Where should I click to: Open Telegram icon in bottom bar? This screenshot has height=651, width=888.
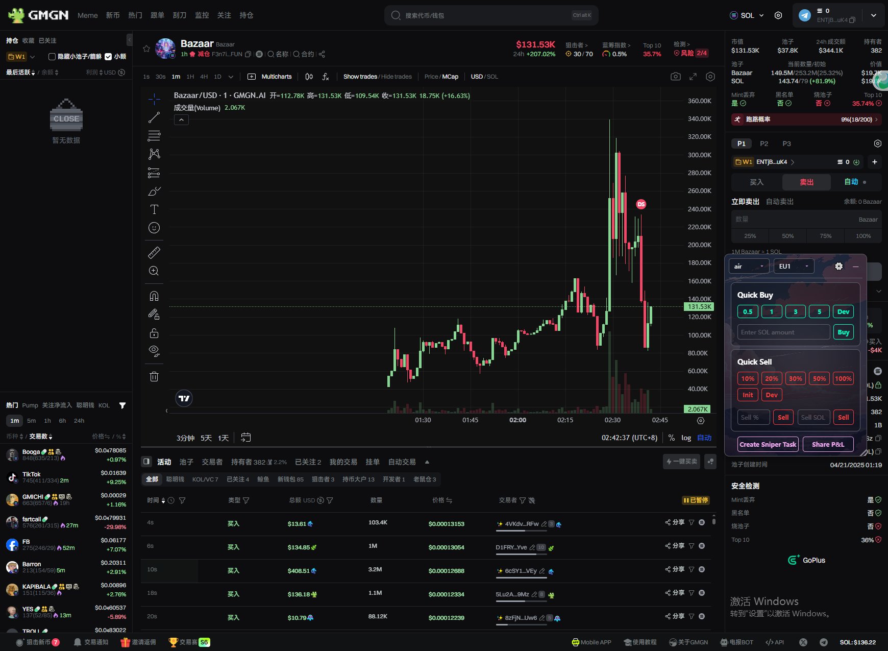(x=824, y=642)
